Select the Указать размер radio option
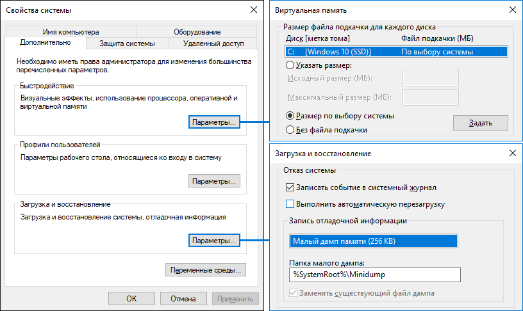Screen dimensions: 523x311 [x=291, y=65]
